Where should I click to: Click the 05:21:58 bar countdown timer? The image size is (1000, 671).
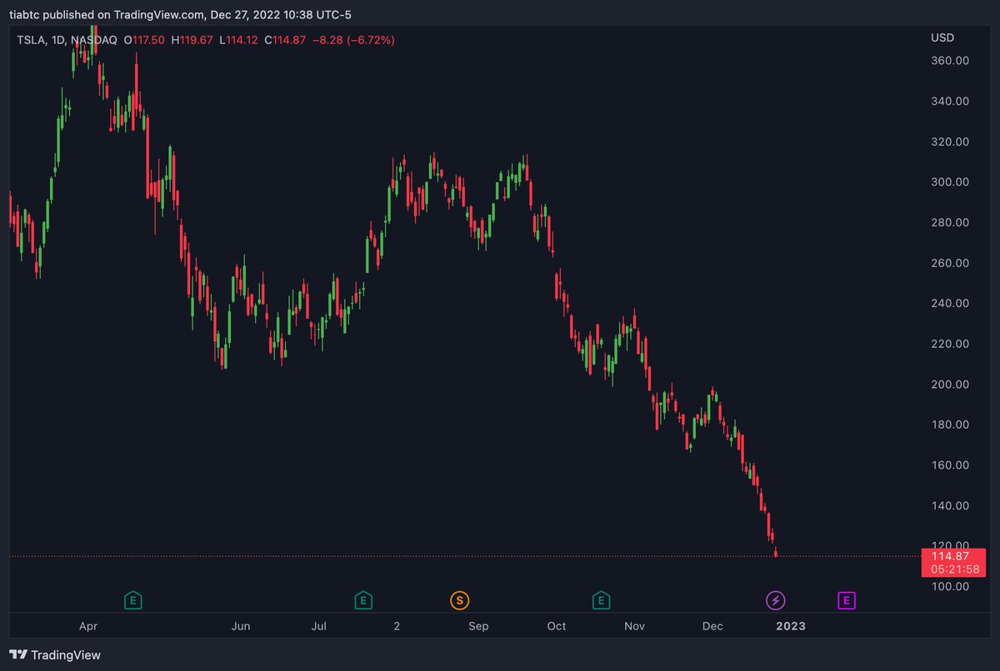pos(953,570)
